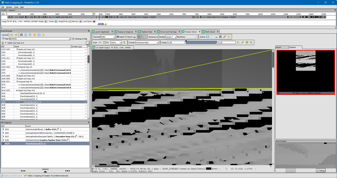Image resolution: width=337 pixels, height=178 pixels.
Task: Toggle the checkerboard background button
Action: [139, 37]
